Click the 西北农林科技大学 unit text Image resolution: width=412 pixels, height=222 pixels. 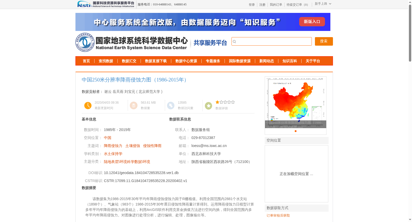206,154
